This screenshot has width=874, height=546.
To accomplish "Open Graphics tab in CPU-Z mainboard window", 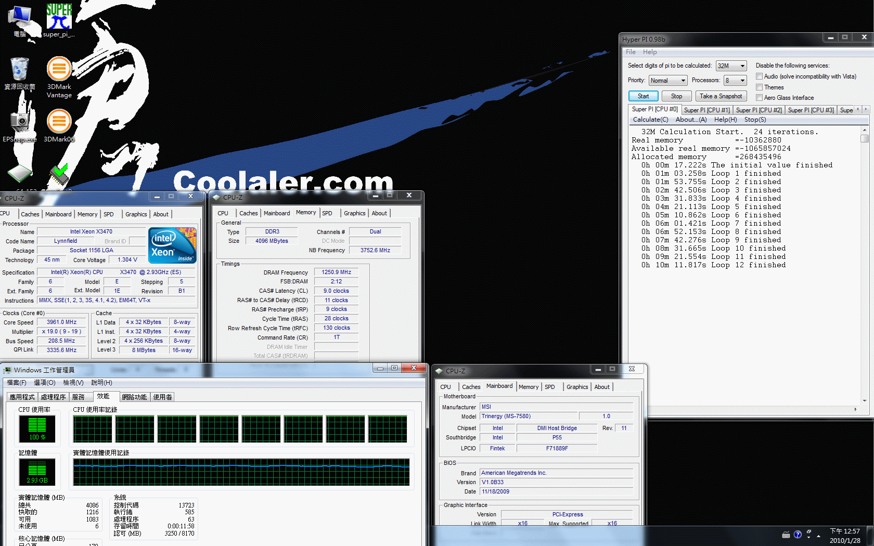I will [577, 387].
